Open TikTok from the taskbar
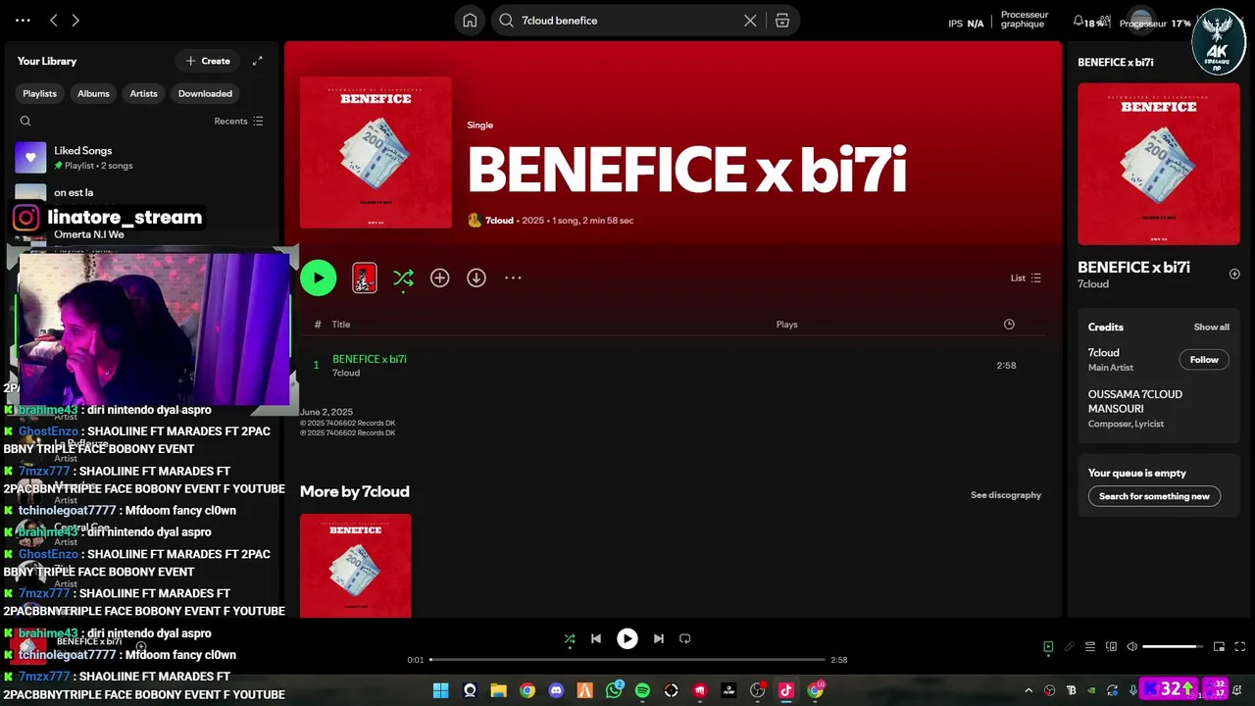Image resolution: width=1255 pixels, height=706 pixels. pyautogui.click(x=785, y=690)
